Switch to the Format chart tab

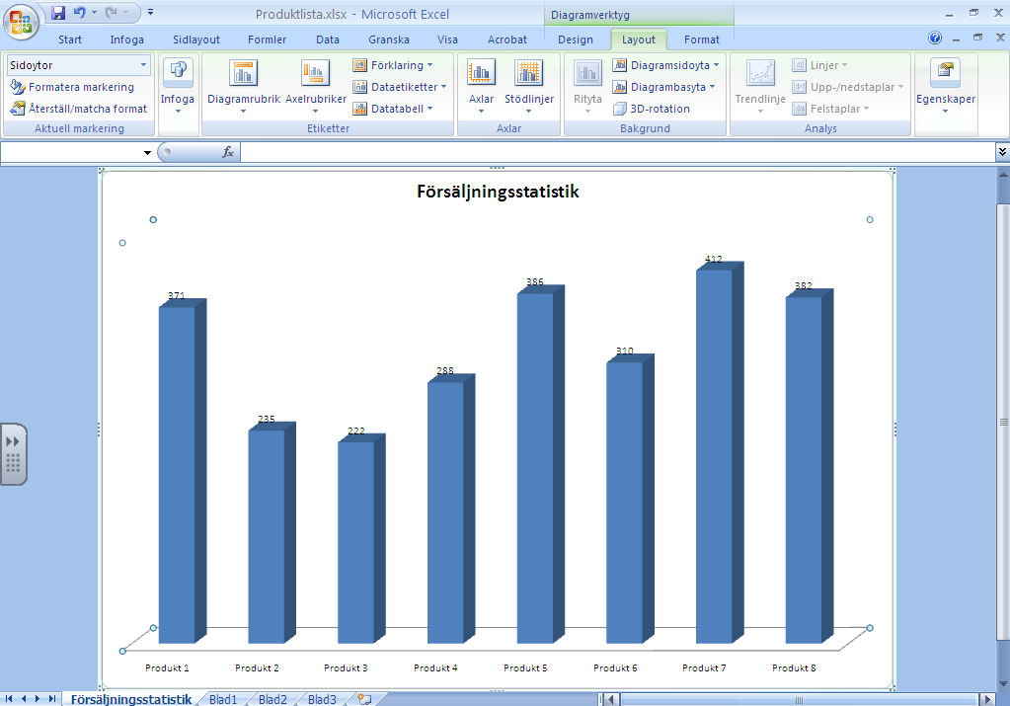[x=701, y=39]
